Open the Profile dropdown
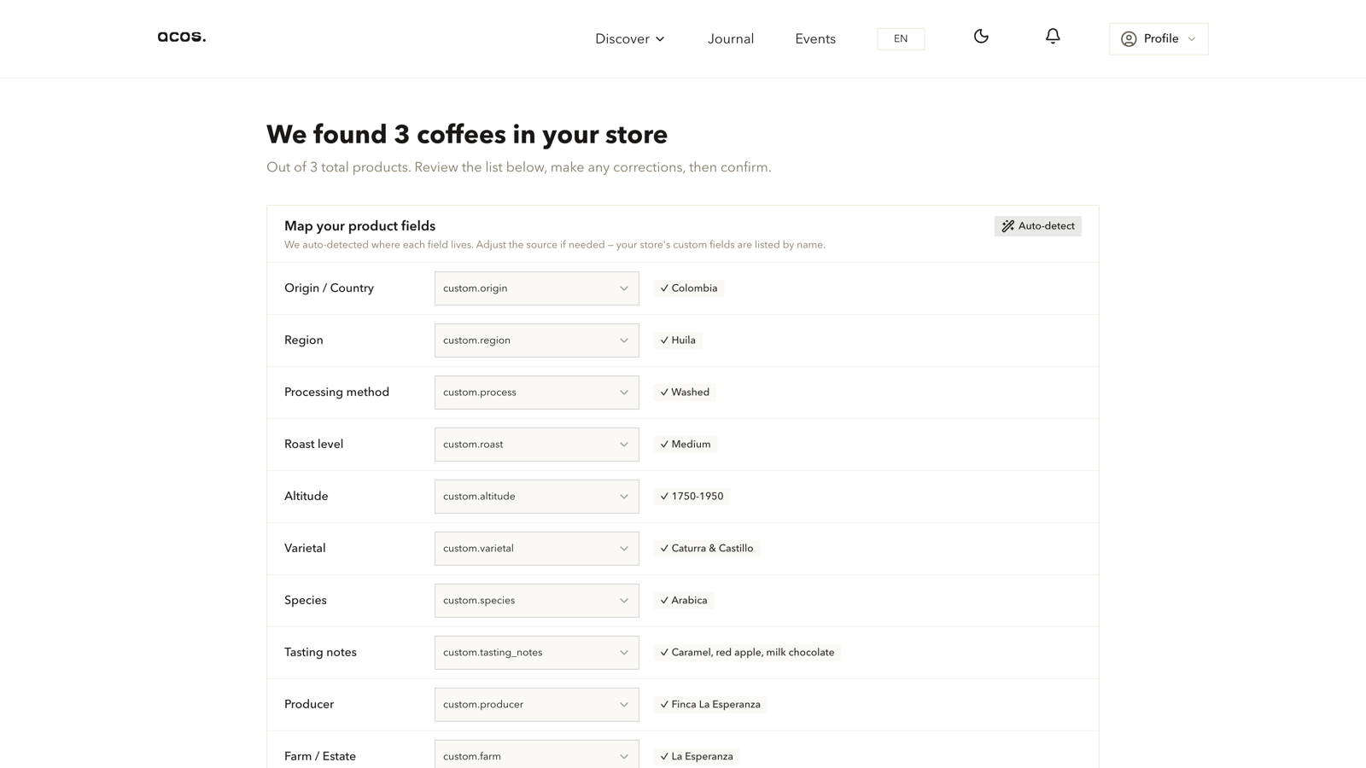This screenshot has width=1366, height=768. [1159, 39]
